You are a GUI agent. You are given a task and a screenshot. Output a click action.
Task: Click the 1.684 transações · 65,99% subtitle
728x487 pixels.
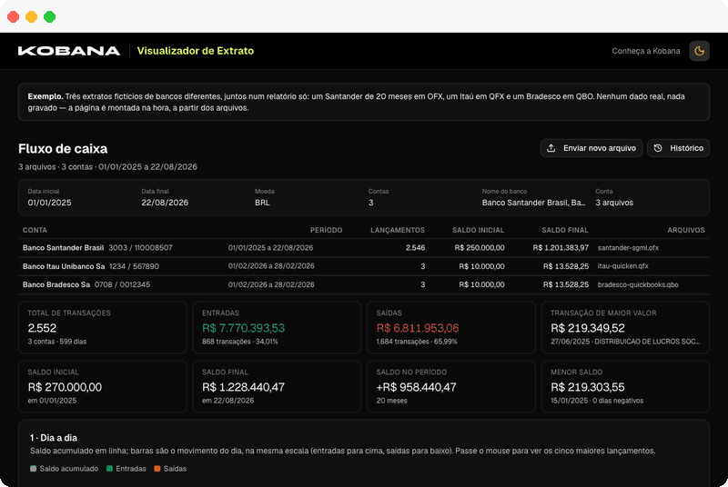tap(417, 342)
